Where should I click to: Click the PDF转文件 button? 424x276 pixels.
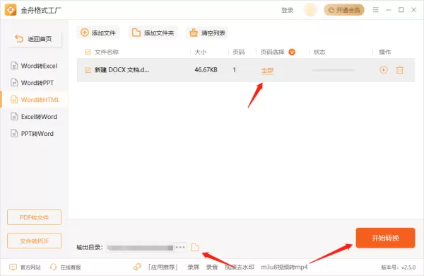coord(35,217)
